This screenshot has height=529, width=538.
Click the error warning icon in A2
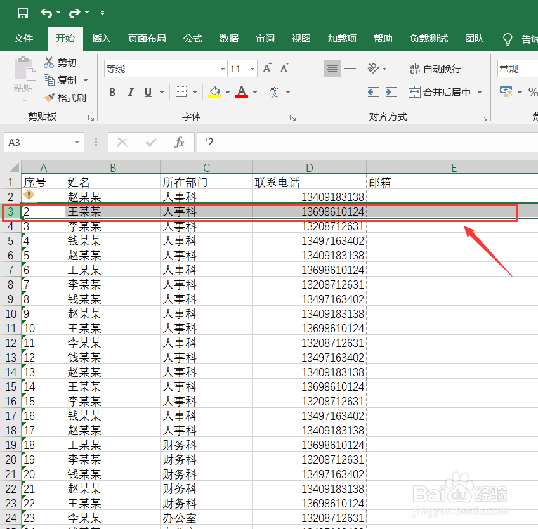29,195
